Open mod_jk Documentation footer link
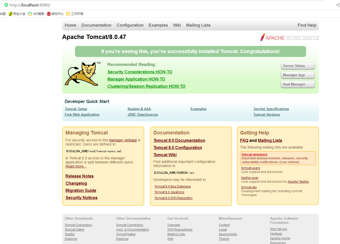The width and height of the screenshot is (340, 244). (133, 230)
